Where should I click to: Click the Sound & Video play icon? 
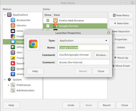pyautogui.click(x=13, y=63)
